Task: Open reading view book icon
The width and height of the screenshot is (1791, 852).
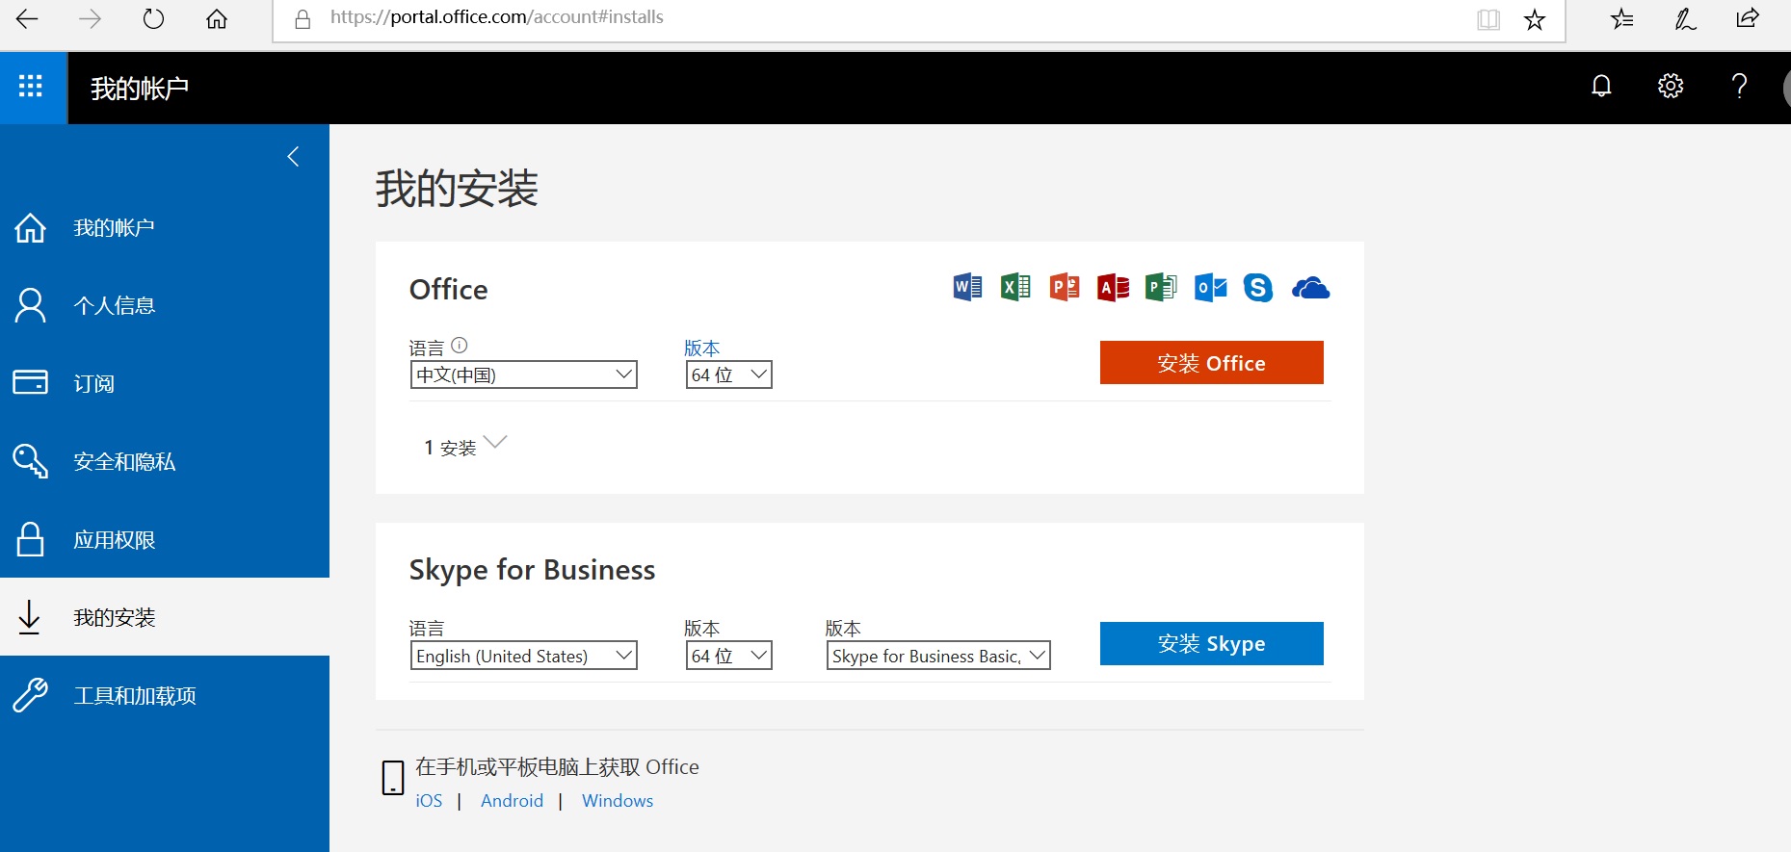Action: [x=1488, y=19]
